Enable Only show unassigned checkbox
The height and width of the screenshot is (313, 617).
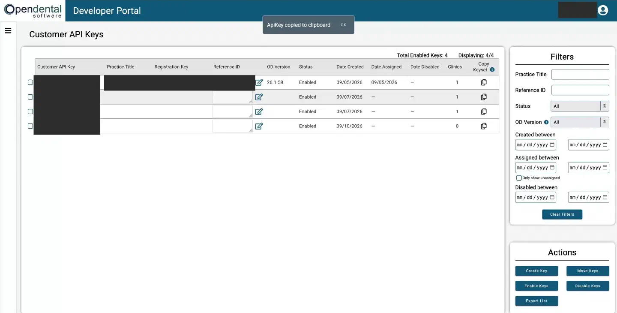click(x=519, y=178)
